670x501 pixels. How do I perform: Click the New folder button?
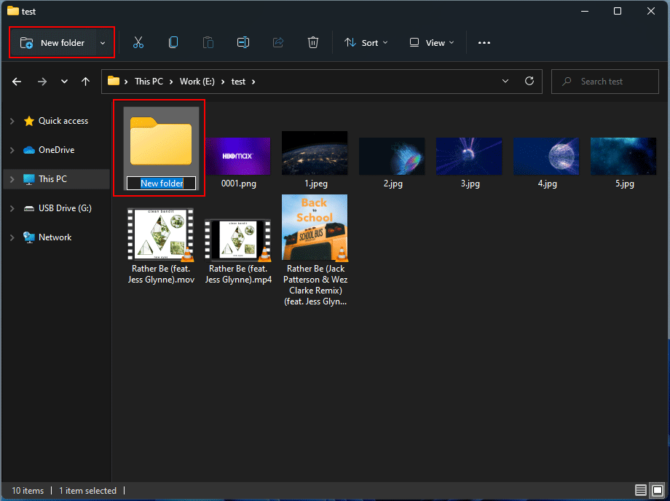tap(58, 42)
